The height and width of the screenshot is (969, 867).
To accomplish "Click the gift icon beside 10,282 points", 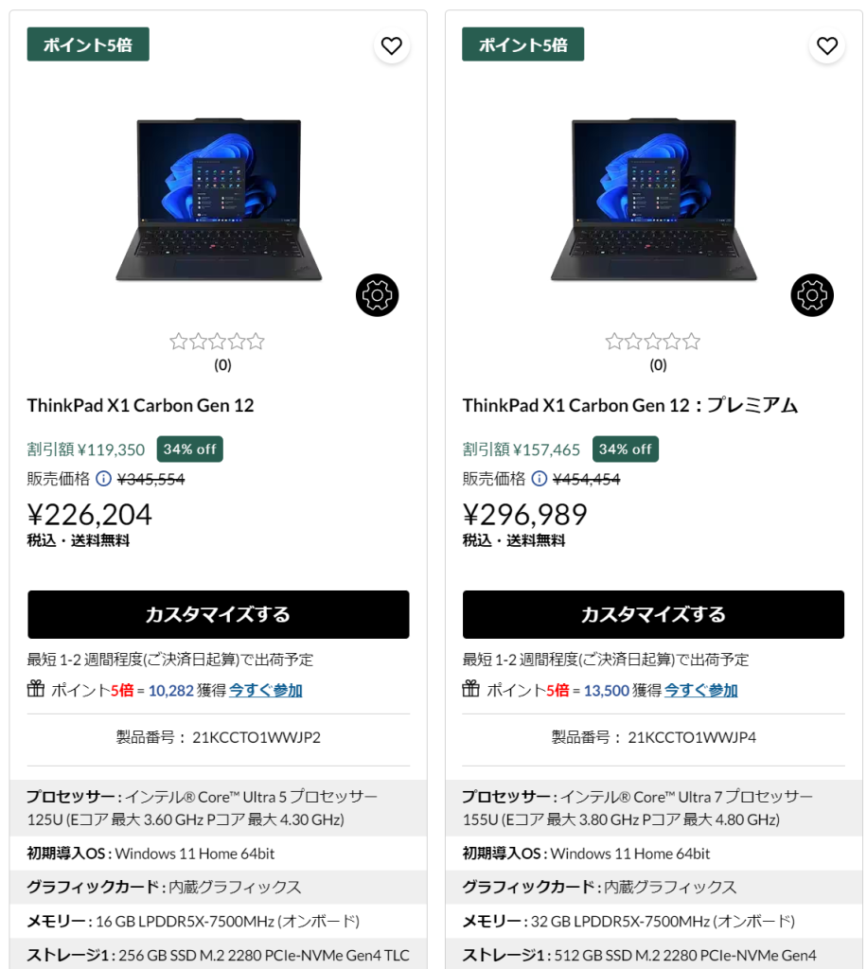I will (x=36, y=689).
